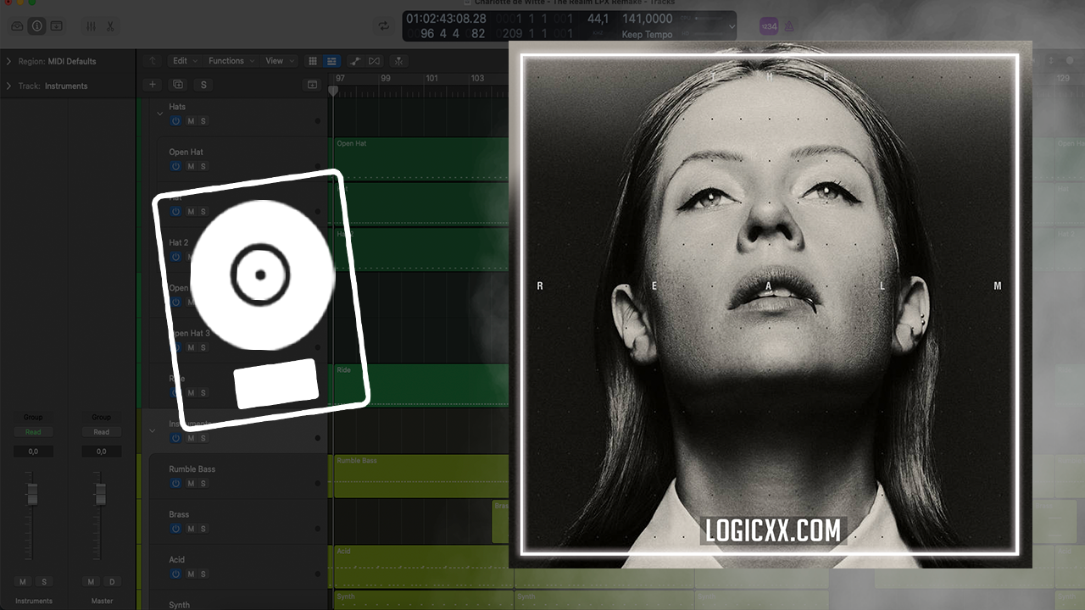Image resolution: width=1085 pixels, height=610 pixels.
Task: Toggle the toolbar display button
Action: [x=56, y=26]
